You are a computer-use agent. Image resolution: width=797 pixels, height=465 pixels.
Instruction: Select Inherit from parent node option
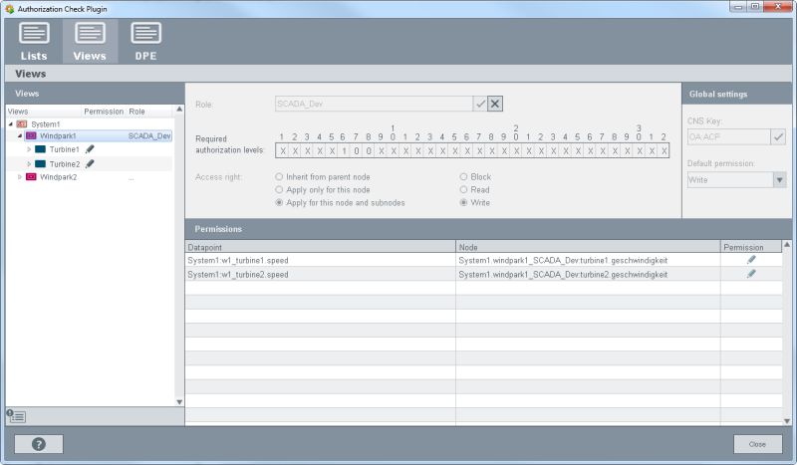tap(279, 176)
